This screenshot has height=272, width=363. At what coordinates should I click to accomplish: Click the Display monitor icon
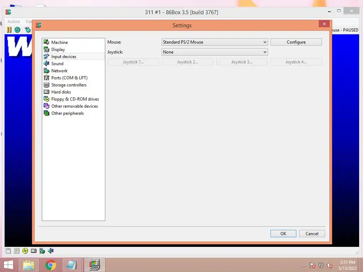pos(46,49)
